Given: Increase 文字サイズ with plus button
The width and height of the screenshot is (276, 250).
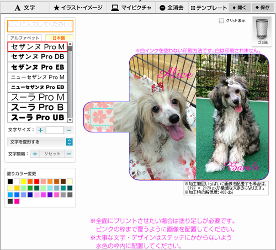Looking at the screenshot, I should point(40,130).
